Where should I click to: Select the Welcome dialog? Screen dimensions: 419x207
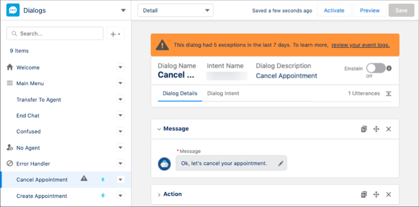tap(28, 68)
